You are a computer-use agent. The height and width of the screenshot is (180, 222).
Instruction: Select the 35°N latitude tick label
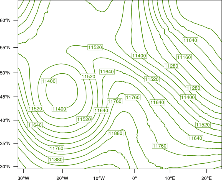point(5,143)
